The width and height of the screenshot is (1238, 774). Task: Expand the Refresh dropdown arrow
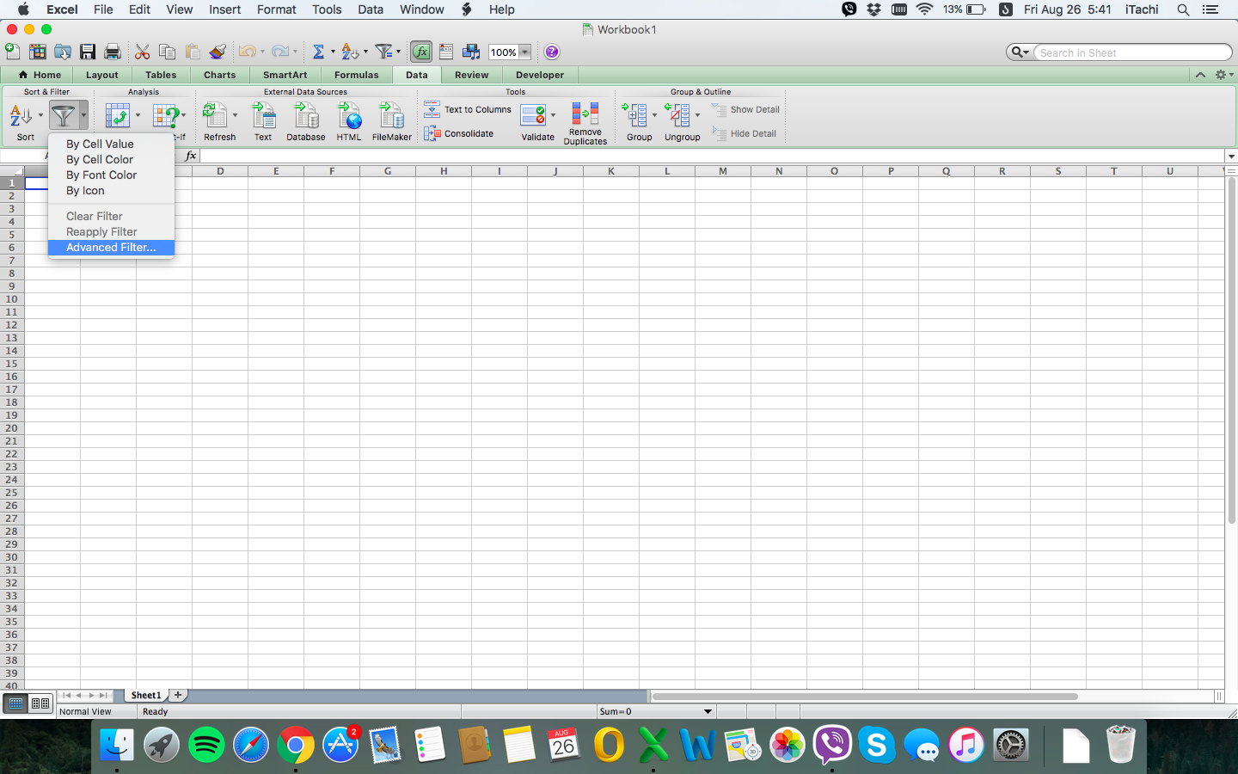236,114
